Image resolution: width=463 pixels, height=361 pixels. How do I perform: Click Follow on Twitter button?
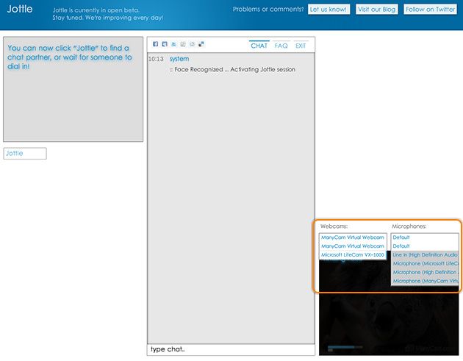(430, 10)
